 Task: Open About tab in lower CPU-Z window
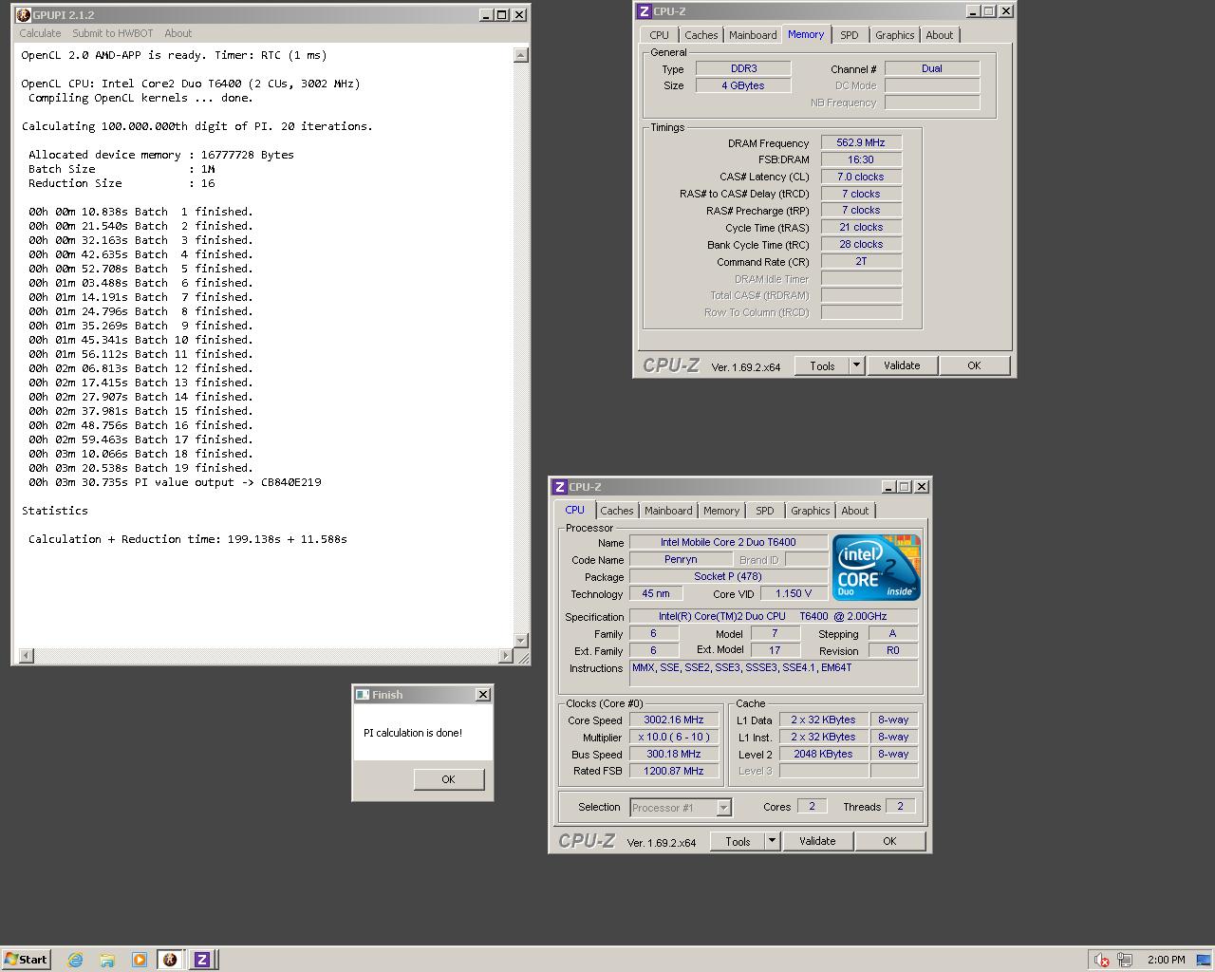tap(854, 511)
